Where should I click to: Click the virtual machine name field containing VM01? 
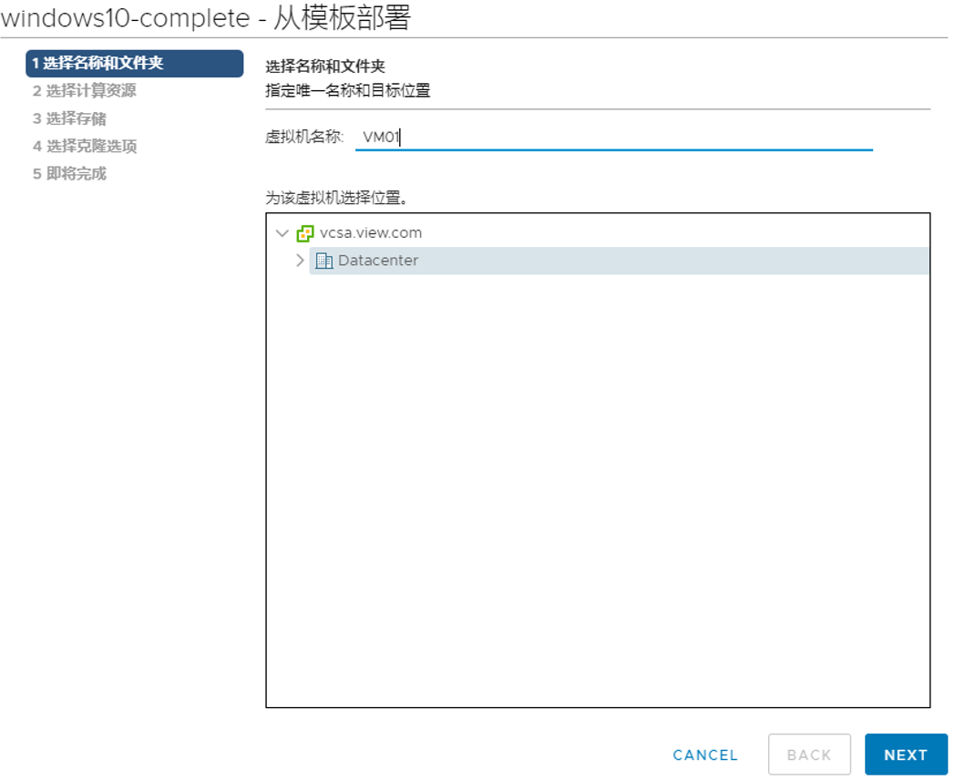coord(614,137)
